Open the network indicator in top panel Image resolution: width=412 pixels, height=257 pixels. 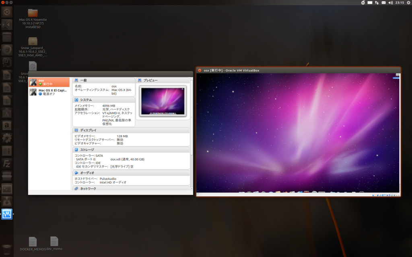(377, 3)
